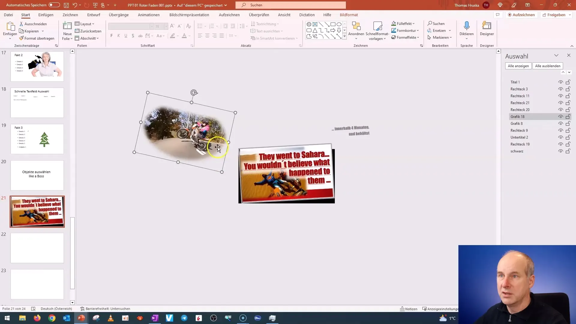Open the Übergänge ribbon tab
576x324 pixels.
pyautogui.click(x=118, y=15)
